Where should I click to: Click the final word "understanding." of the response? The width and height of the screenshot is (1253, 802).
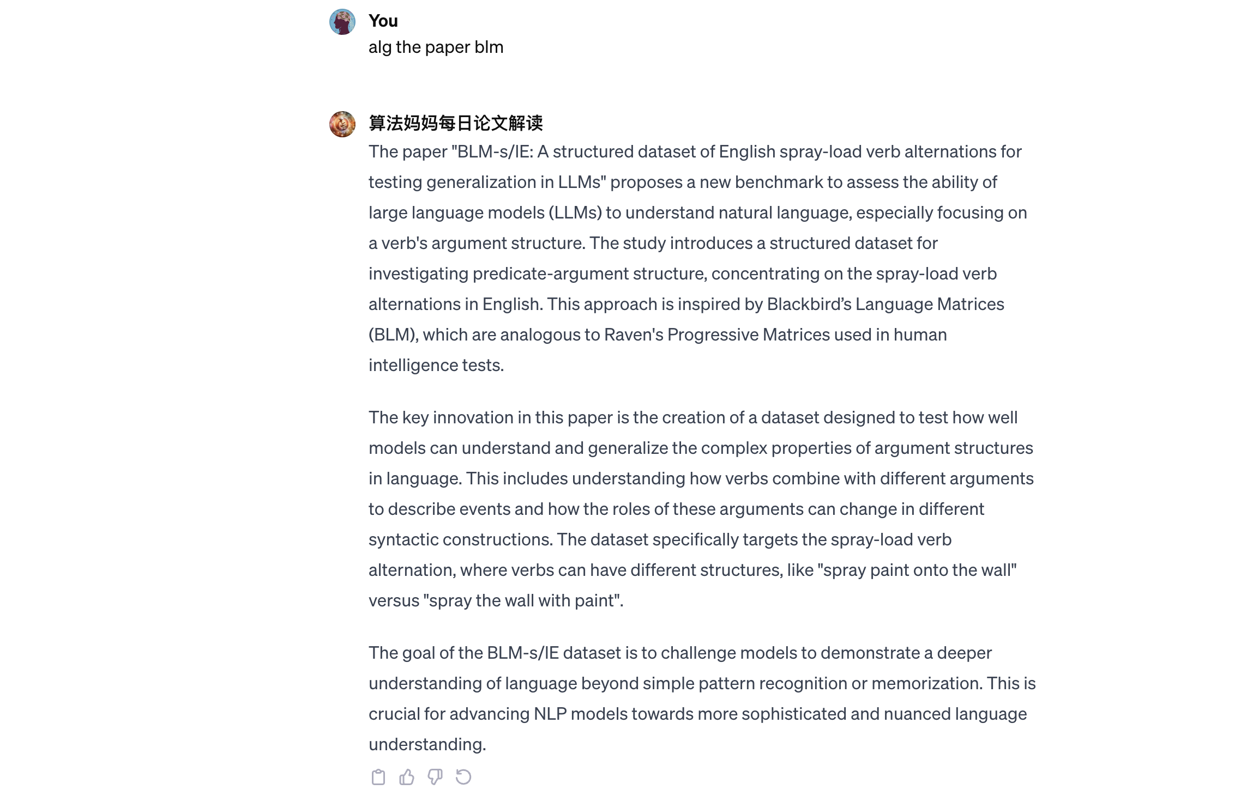pos(427,744)
